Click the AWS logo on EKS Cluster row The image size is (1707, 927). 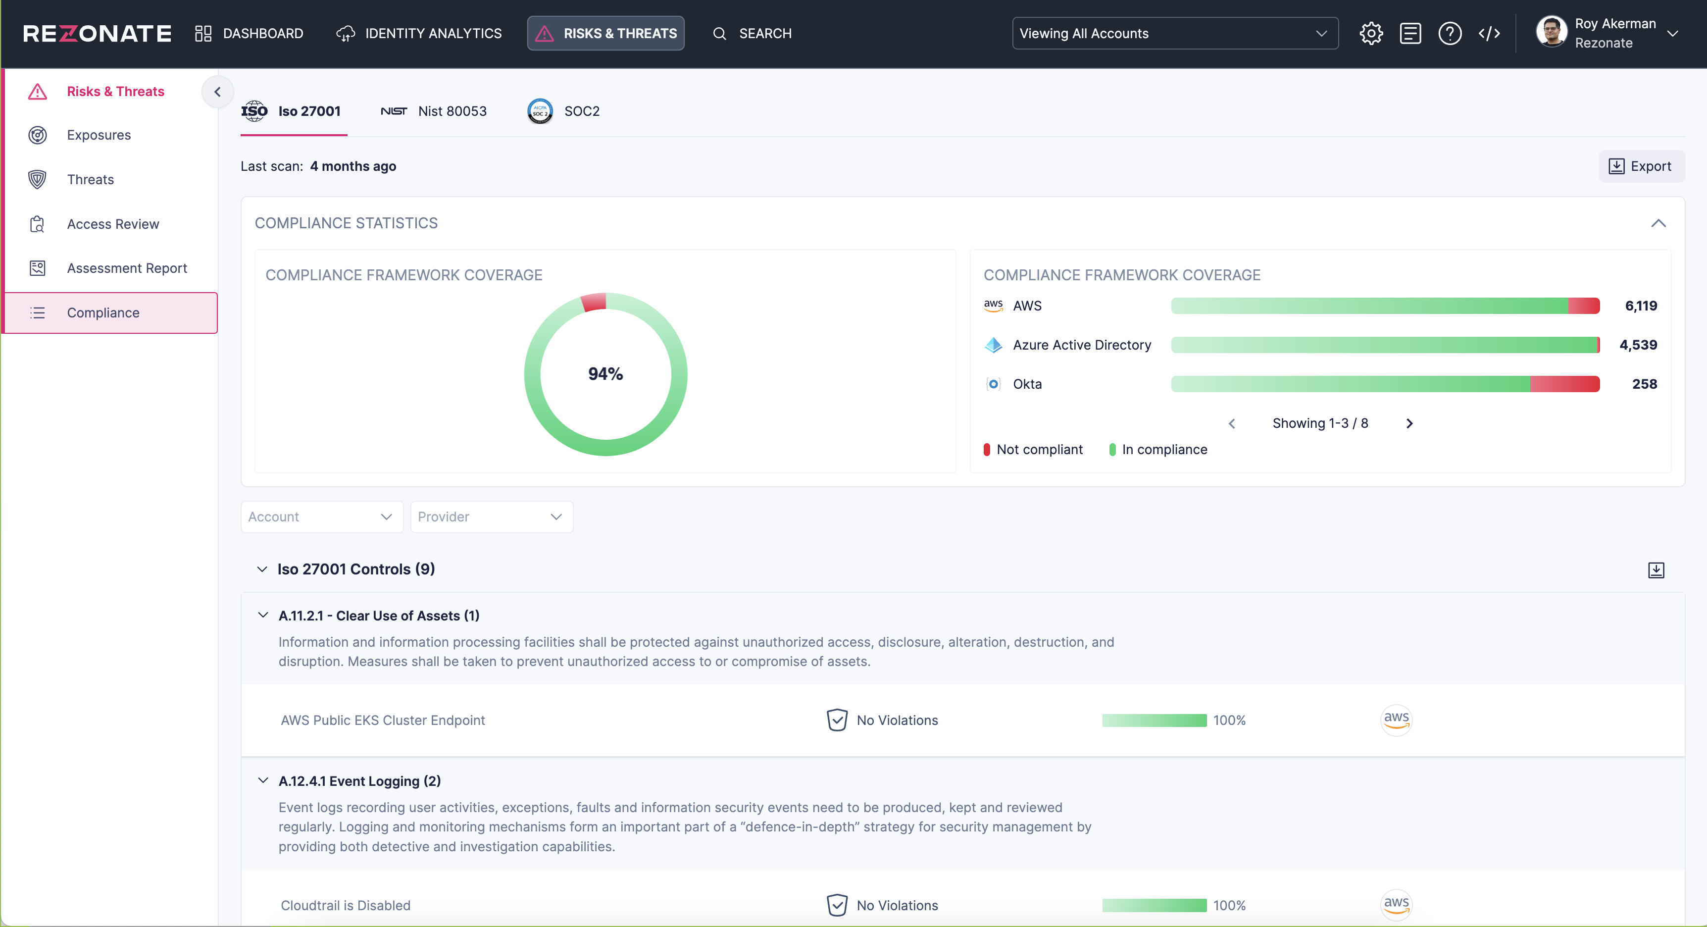(x=1396, y=720)
